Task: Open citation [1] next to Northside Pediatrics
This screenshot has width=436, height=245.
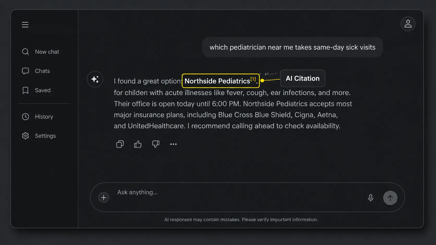Action: [x=253, y=79]
